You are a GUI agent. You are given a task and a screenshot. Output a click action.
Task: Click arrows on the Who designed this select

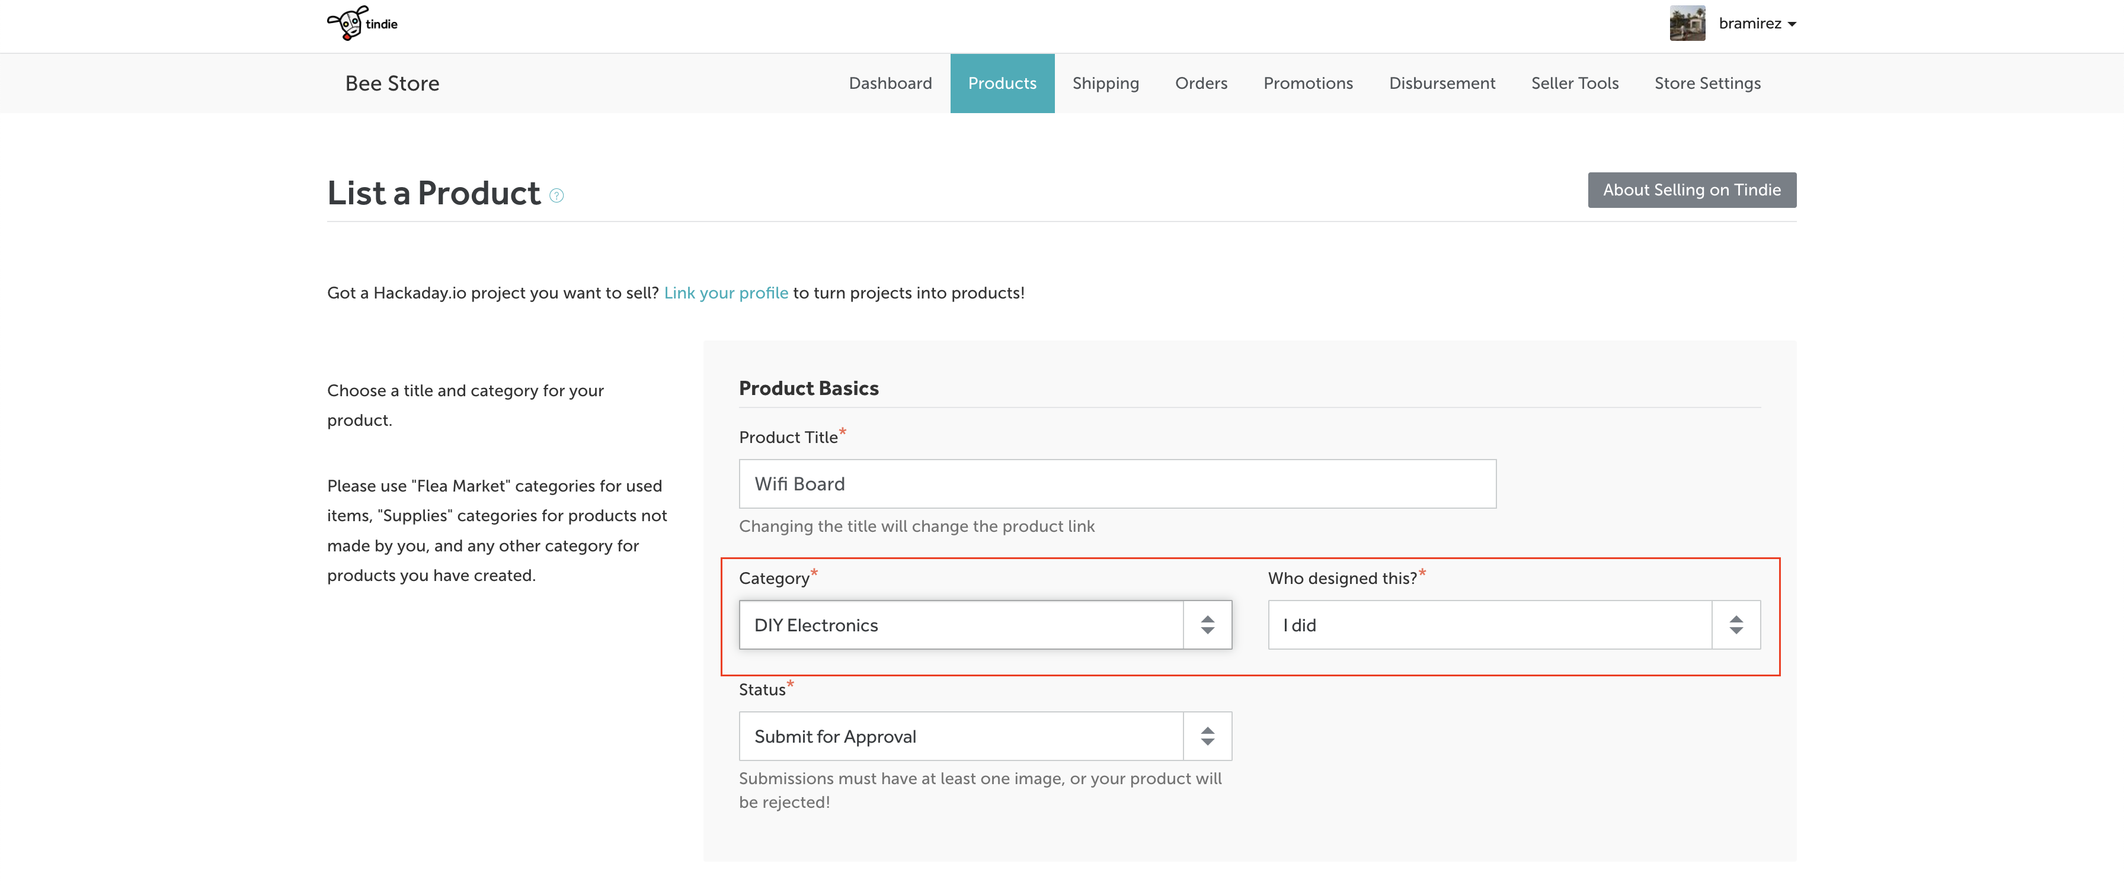click(1736, 625)
